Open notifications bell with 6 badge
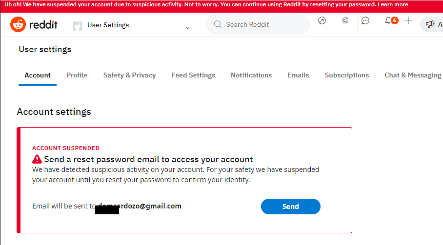Viewport: 443px width, 245px height. [391, 20]
